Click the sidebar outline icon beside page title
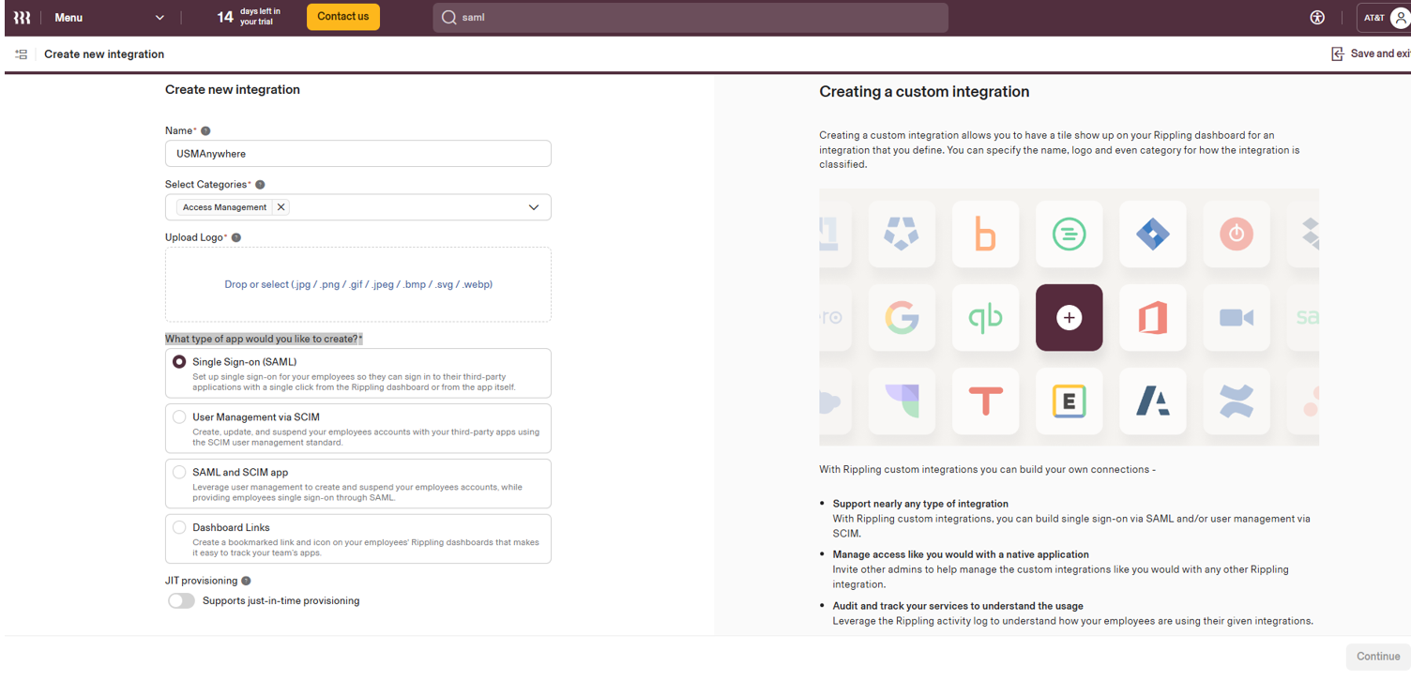1411x681 pixels. [22, 54]
